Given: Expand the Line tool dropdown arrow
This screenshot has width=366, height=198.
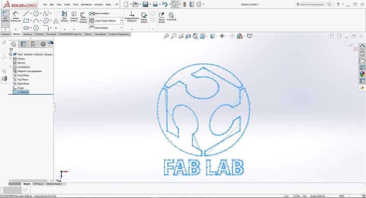Looking at the screenshot, I should [31, 14].
